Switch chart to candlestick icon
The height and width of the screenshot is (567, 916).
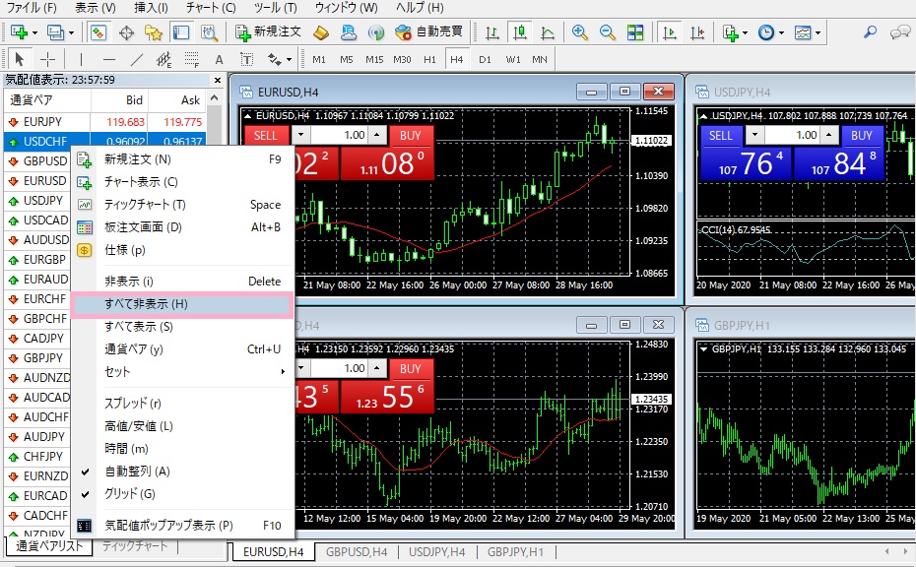tap(519, 32)
